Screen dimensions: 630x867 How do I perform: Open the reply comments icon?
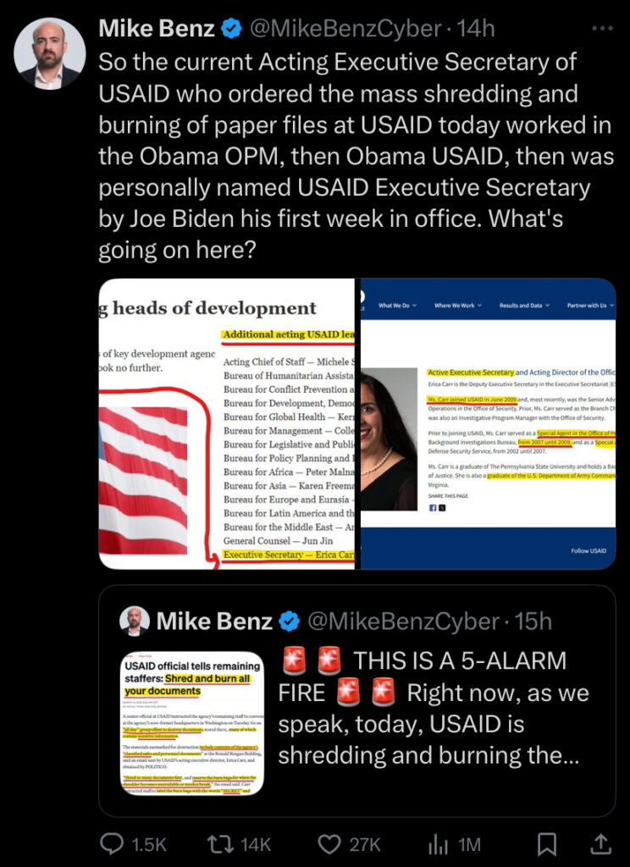coord(112,844)
